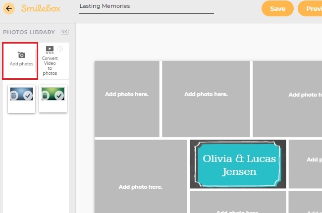Click the Add photos camera icon
The height and width of the screenshot is (213, 322).
click(x=21, y=54)
